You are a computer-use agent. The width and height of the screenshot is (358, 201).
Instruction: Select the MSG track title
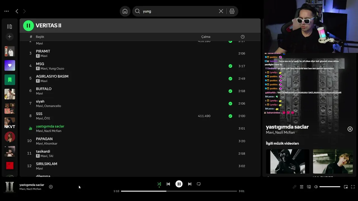pyautogui.click(x=40, y=64)
